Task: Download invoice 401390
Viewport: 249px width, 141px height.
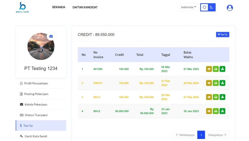Action: [222, 69]
